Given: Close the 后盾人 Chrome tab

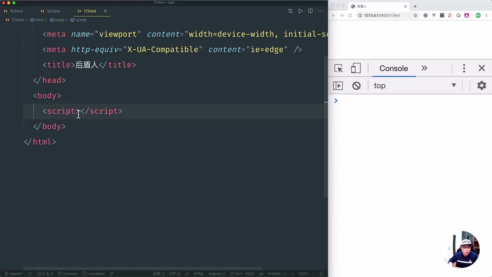Looking at the screenshot, I should pos(405,6).
